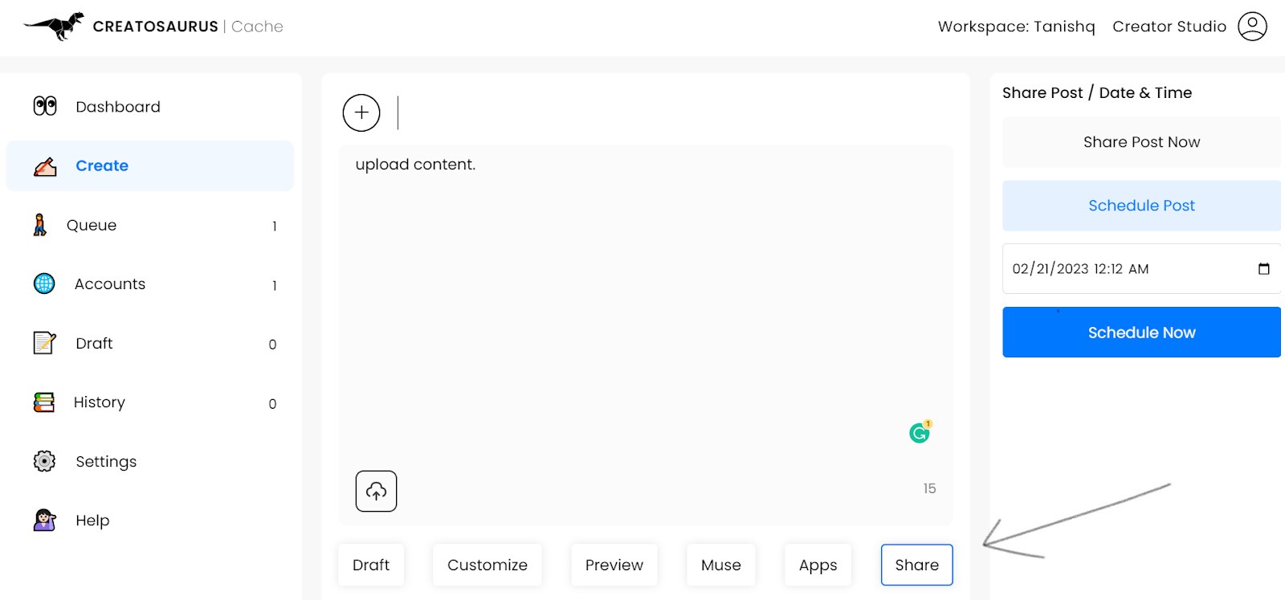The image size is (1285, 600).
Task: Upload media with the cloud upload icon
Action: pos(376,491)
